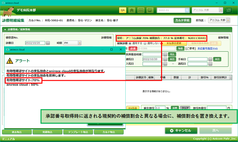Open the user dropdown アニコム 太郎 in header
This screenshot has height=142, width=238.
pos(221,10)
